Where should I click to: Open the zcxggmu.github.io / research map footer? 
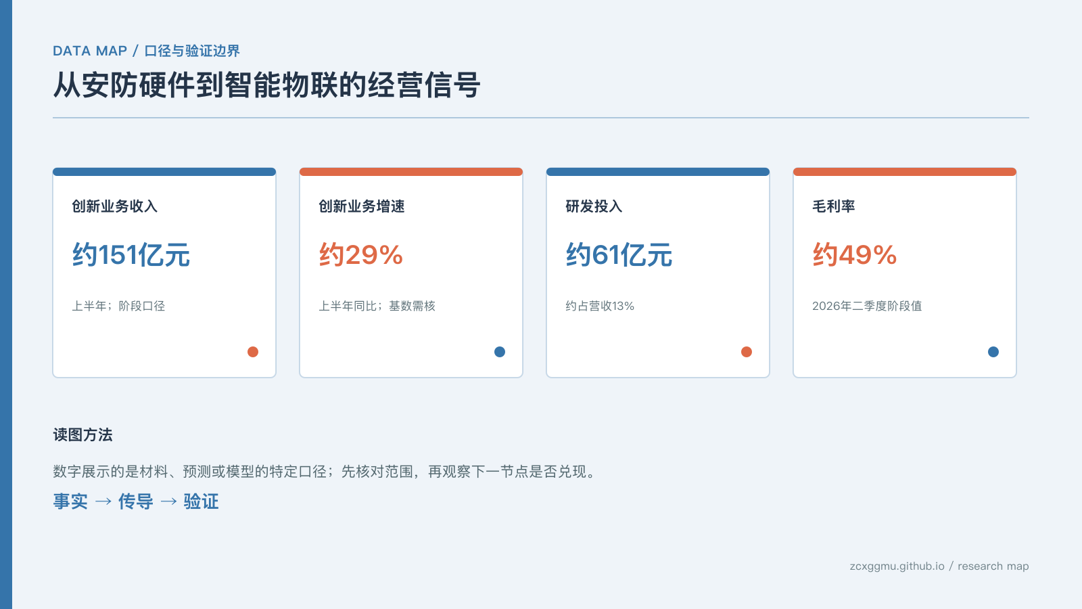[939, 566]
